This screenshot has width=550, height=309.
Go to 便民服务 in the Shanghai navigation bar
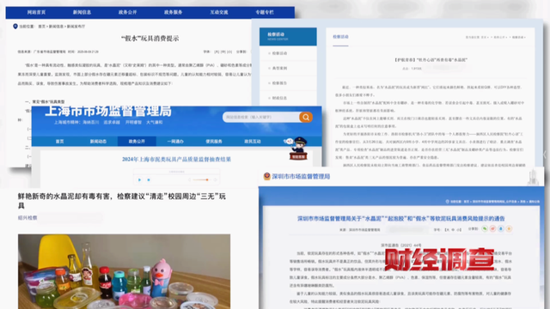[x=214, y=142]
